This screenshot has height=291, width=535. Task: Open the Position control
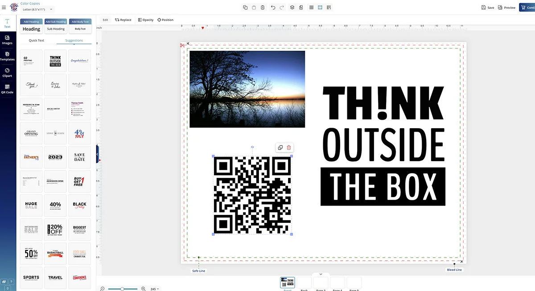click(x=165, y=20)
